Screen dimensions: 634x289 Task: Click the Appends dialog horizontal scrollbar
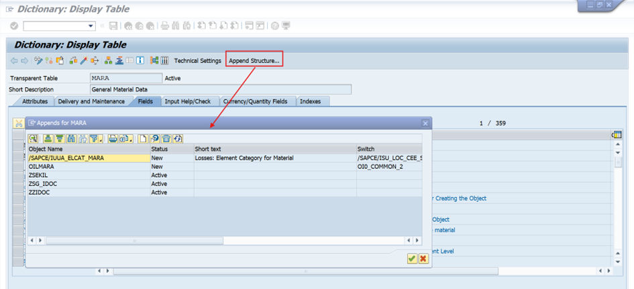[134, 240]
